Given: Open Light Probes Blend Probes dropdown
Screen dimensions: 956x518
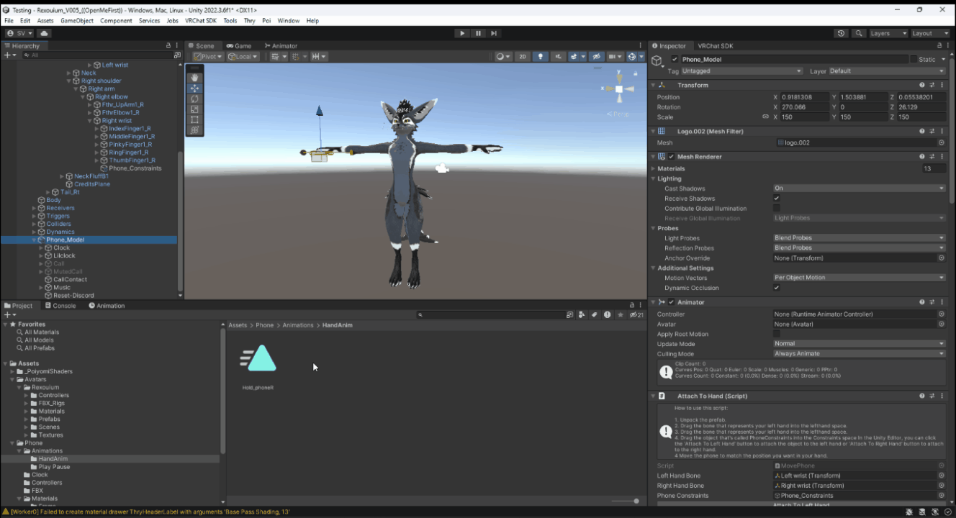Looking at the screenshot, I should click(860, 238).
